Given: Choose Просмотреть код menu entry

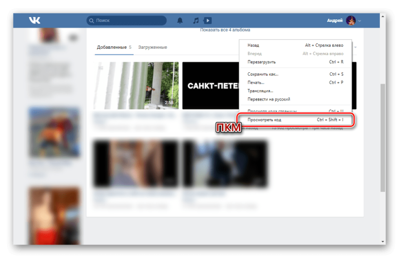Looking at the screenshot, I should click(x=295, y=120).
